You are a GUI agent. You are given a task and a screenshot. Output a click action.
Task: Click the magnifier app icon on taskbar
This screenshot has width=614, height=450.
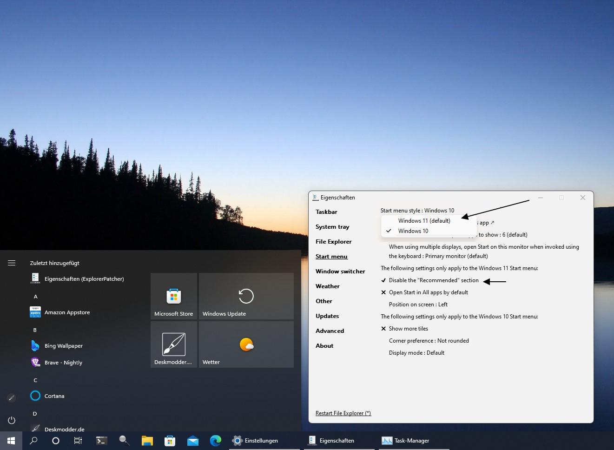(x=124, y=440)
